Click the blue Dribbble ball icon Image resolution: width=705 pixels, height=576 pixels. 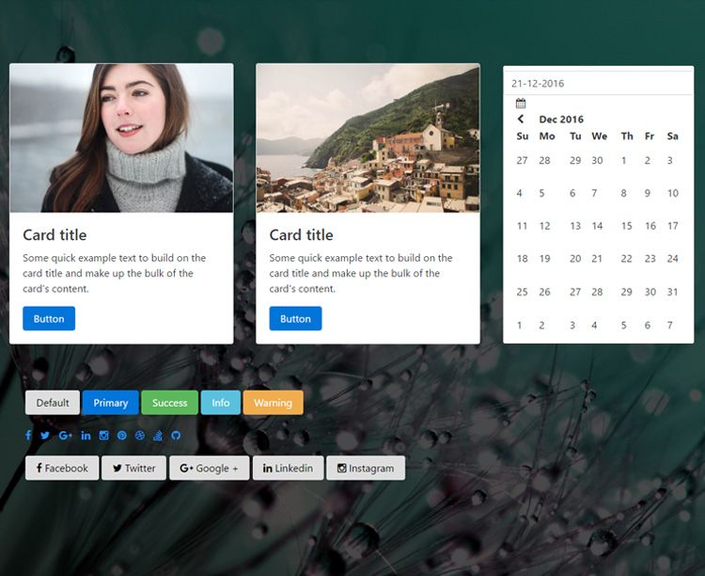point(140,435)
